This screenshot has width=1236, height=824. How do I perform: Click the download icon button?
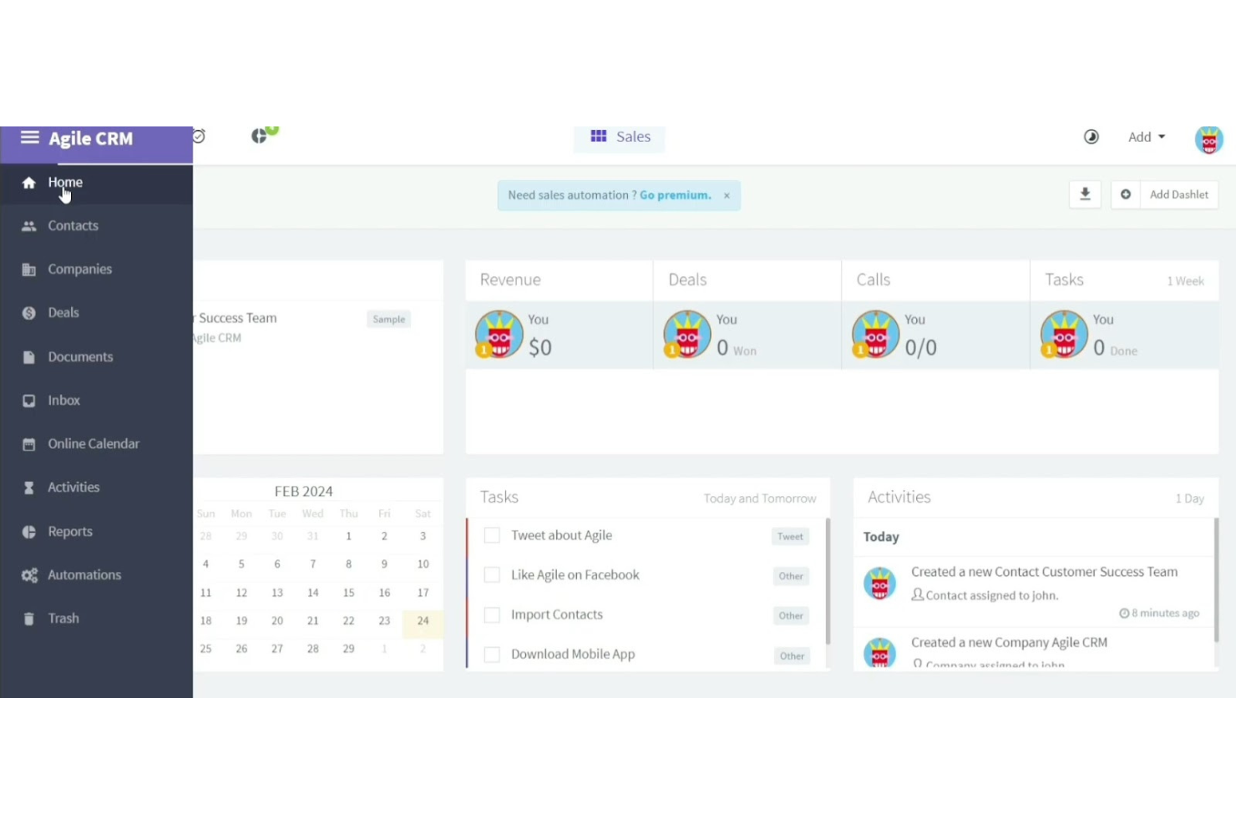point(1085,195)
